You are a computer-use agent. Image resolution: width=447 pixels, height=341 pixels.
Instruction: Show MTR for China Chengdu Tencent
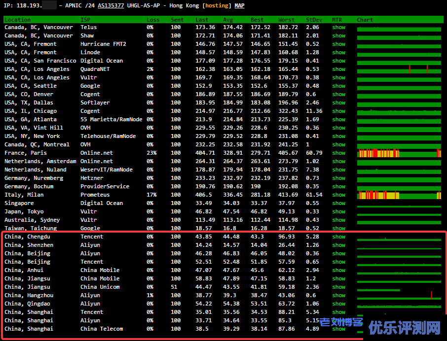338,237
